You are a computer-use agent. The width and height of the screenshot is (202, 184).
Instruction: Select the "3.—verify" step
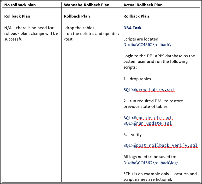pyautogui.click(x=132, y=135)
